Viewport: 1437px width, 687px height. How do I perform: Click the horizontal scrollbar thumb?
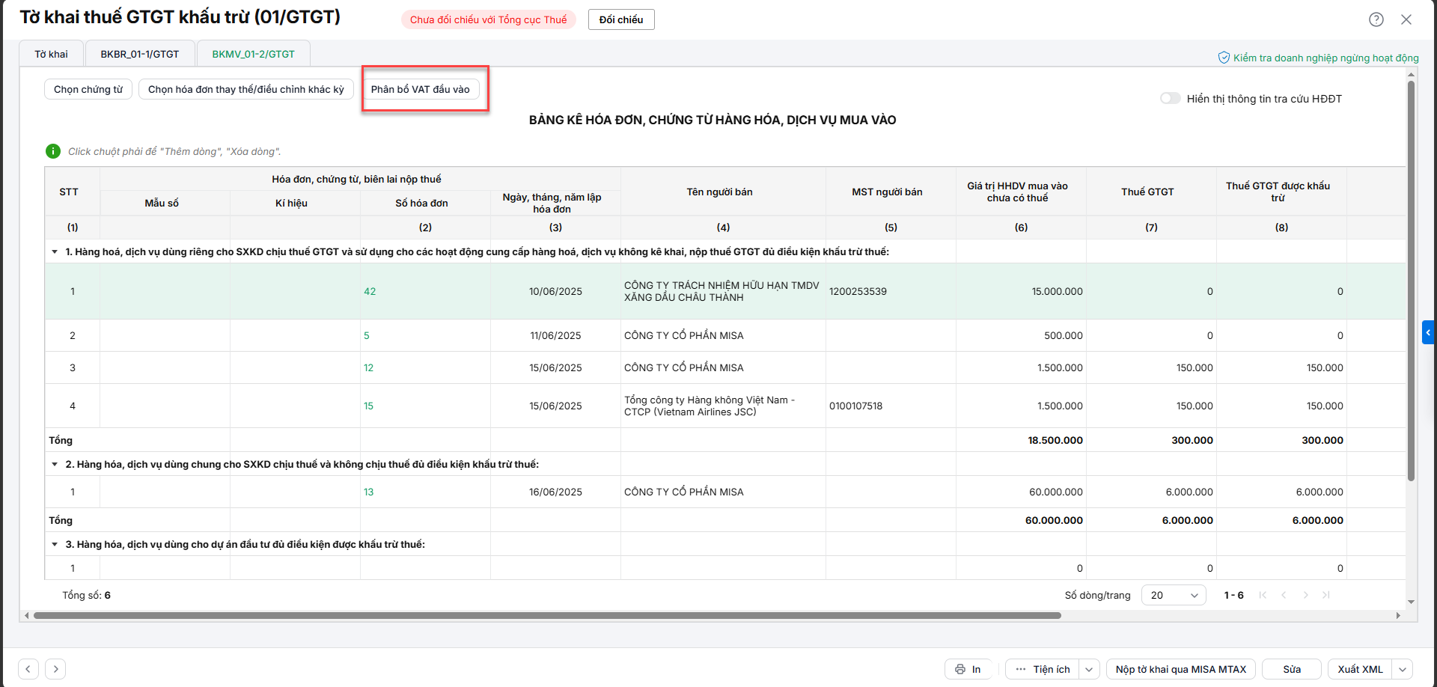[547, 616]
